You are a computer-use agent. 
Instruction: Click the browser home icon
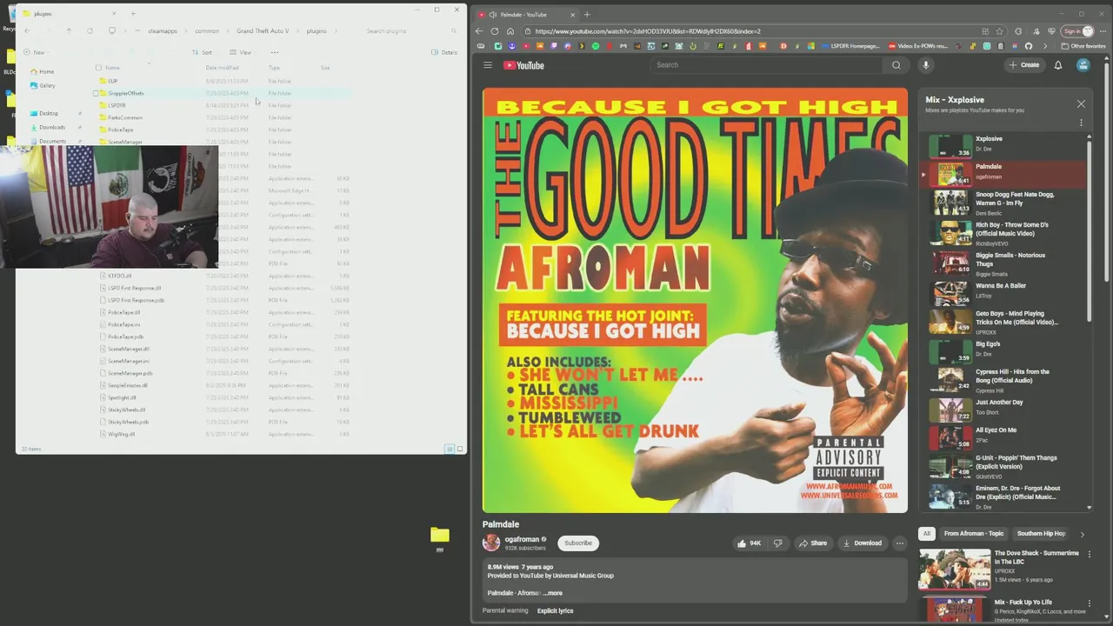[x=510, y=31]
